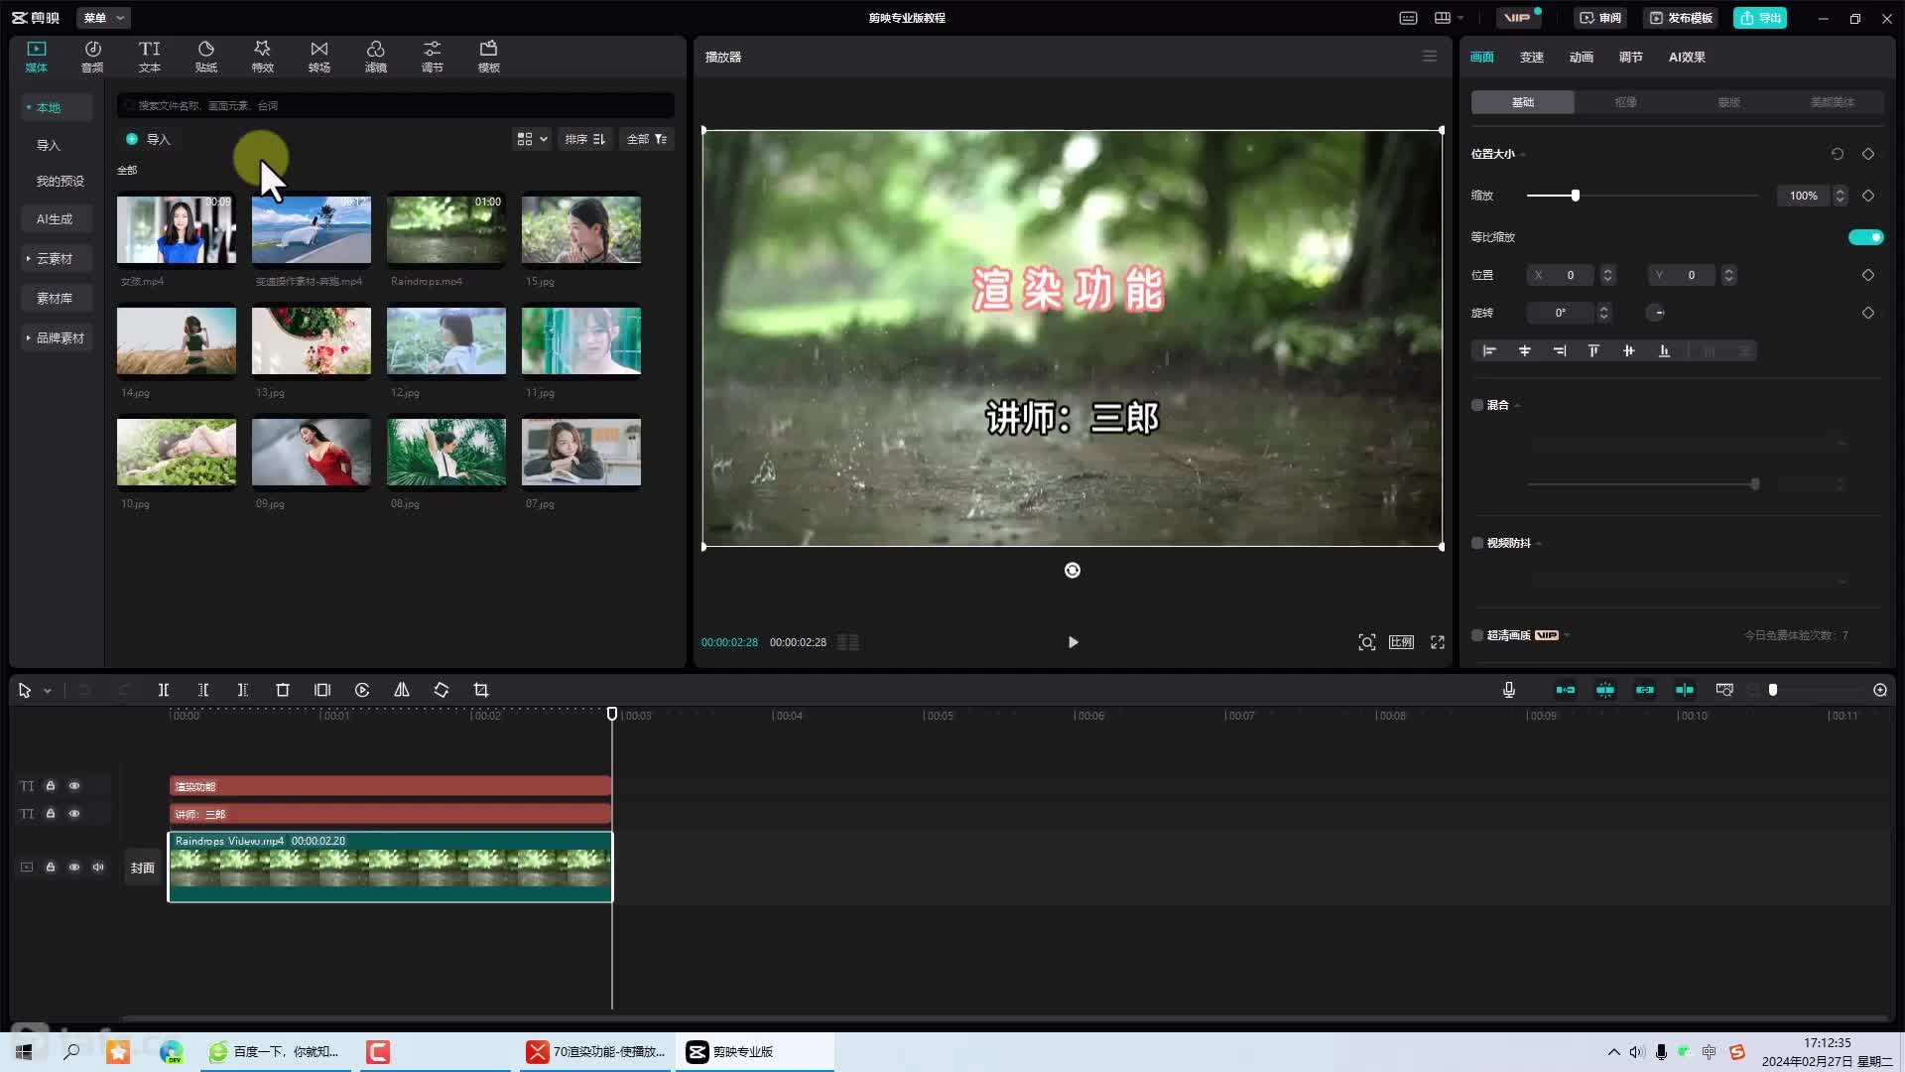Viewport: 1905px width, 1072px height.
Task: Hide the 讲师:三郎 text track with eye icon
Action: coord(74,814)
